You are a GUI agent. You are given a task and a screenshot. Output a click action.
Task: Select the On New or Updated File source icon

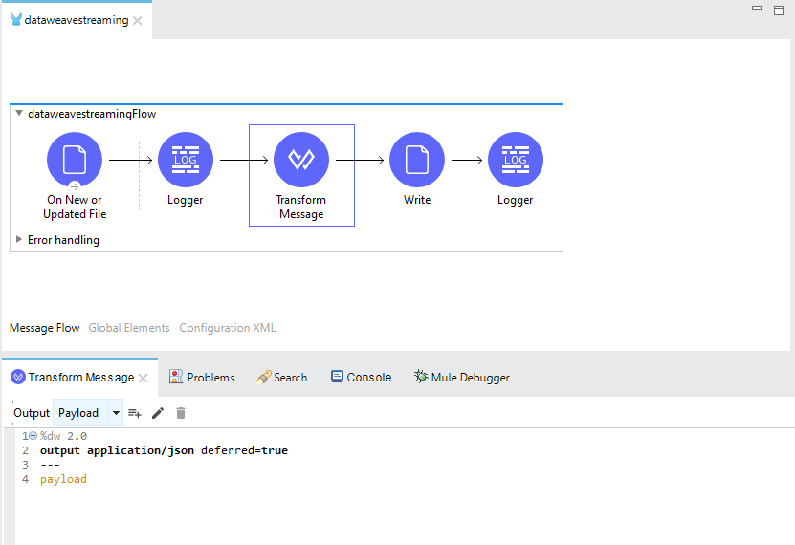(x=75, y=160)
